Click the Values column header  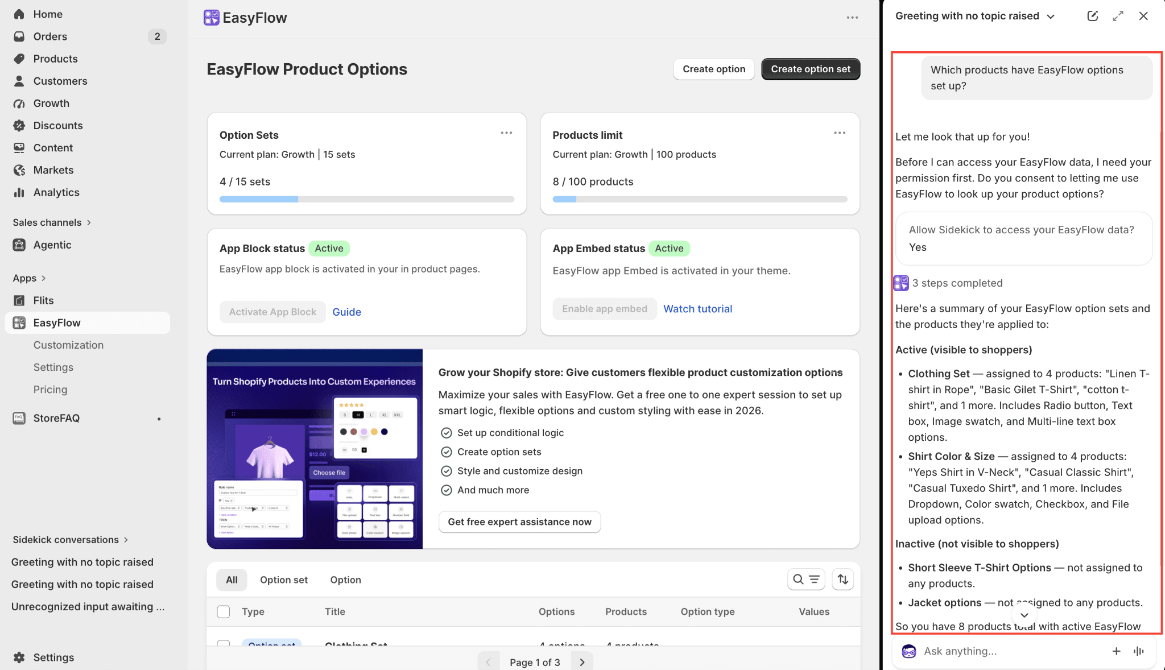point(814,611)
